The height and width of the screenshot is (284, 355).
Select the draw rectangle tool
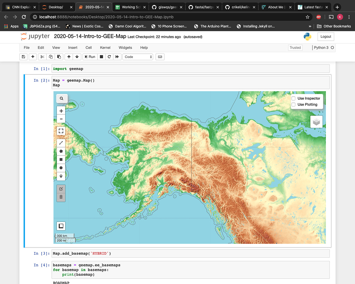coord(61,159)
